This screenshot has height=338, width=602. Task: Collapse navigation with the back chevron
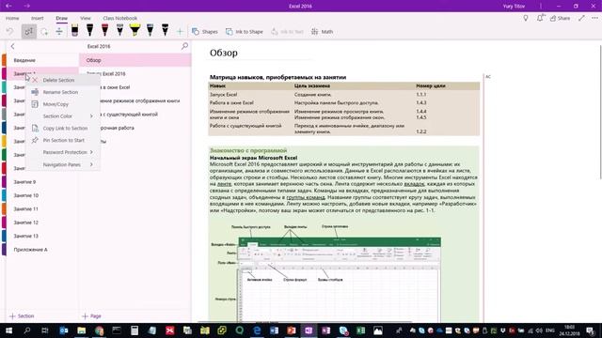pyautogui.click(x=12, y=46)
